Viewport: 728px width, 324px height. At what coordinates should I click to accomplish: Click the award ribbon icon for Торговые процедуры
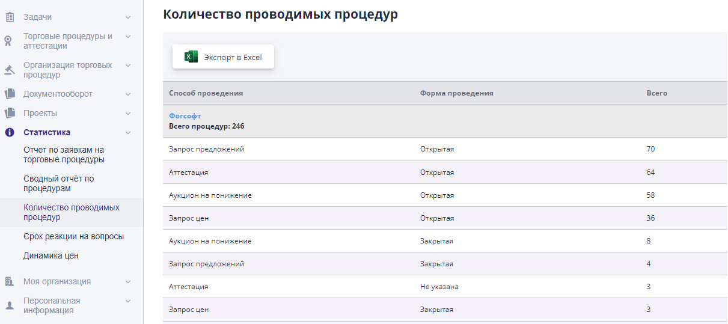(x=8, y=41)
